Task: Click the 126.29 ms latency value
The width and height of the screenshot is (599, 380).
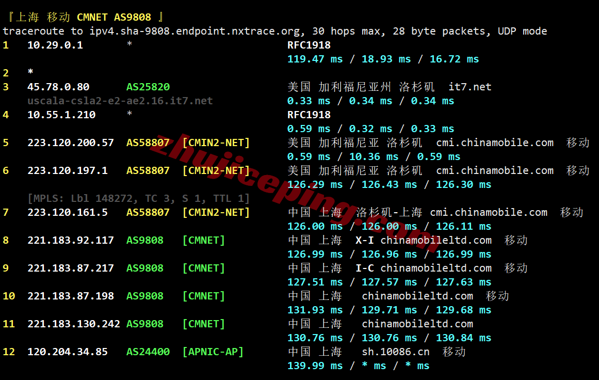Action: [315, 185]
